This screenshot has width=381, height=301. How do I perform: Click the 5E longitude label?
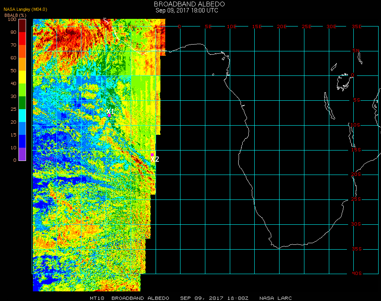coord(208,26)
